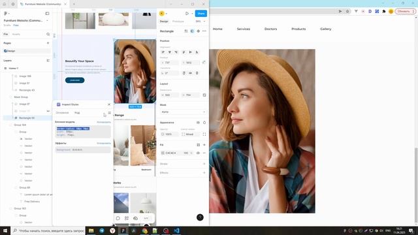Click the opacity 100% field
This screenshot has height=235, width=418.
point(170,134)
